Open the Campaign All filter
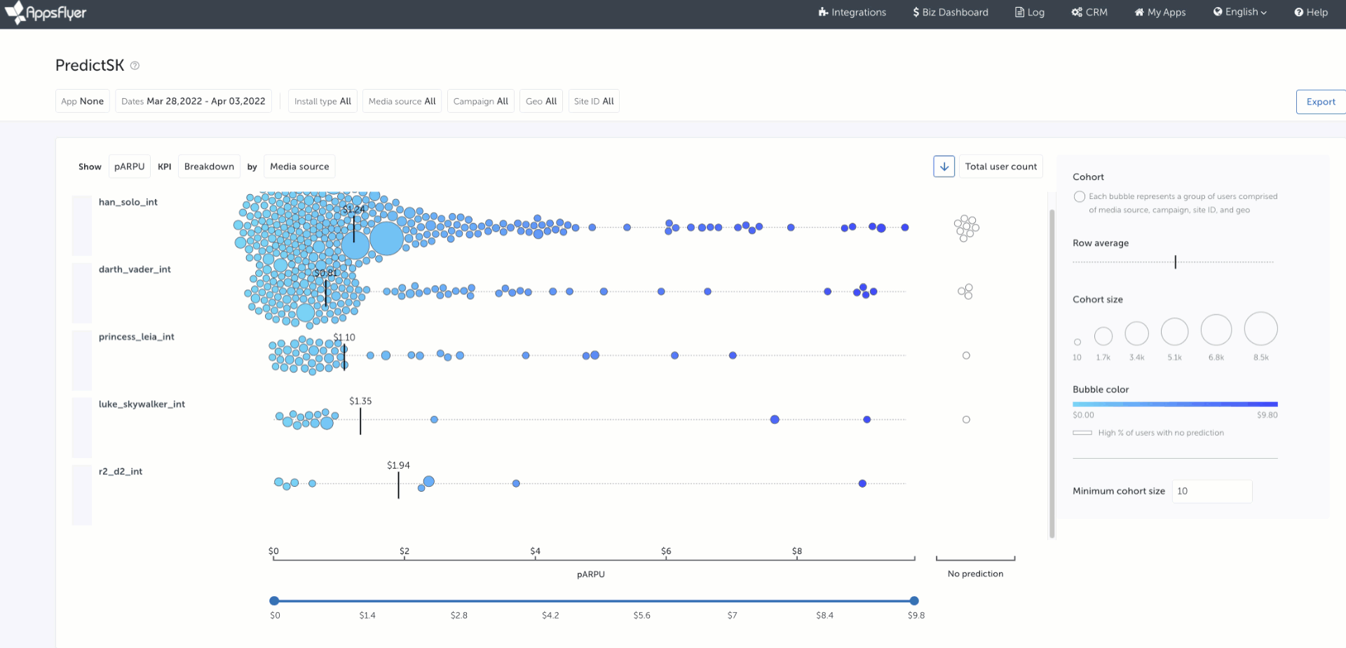This screenshot has height=648, width=1346. [481, 101]
